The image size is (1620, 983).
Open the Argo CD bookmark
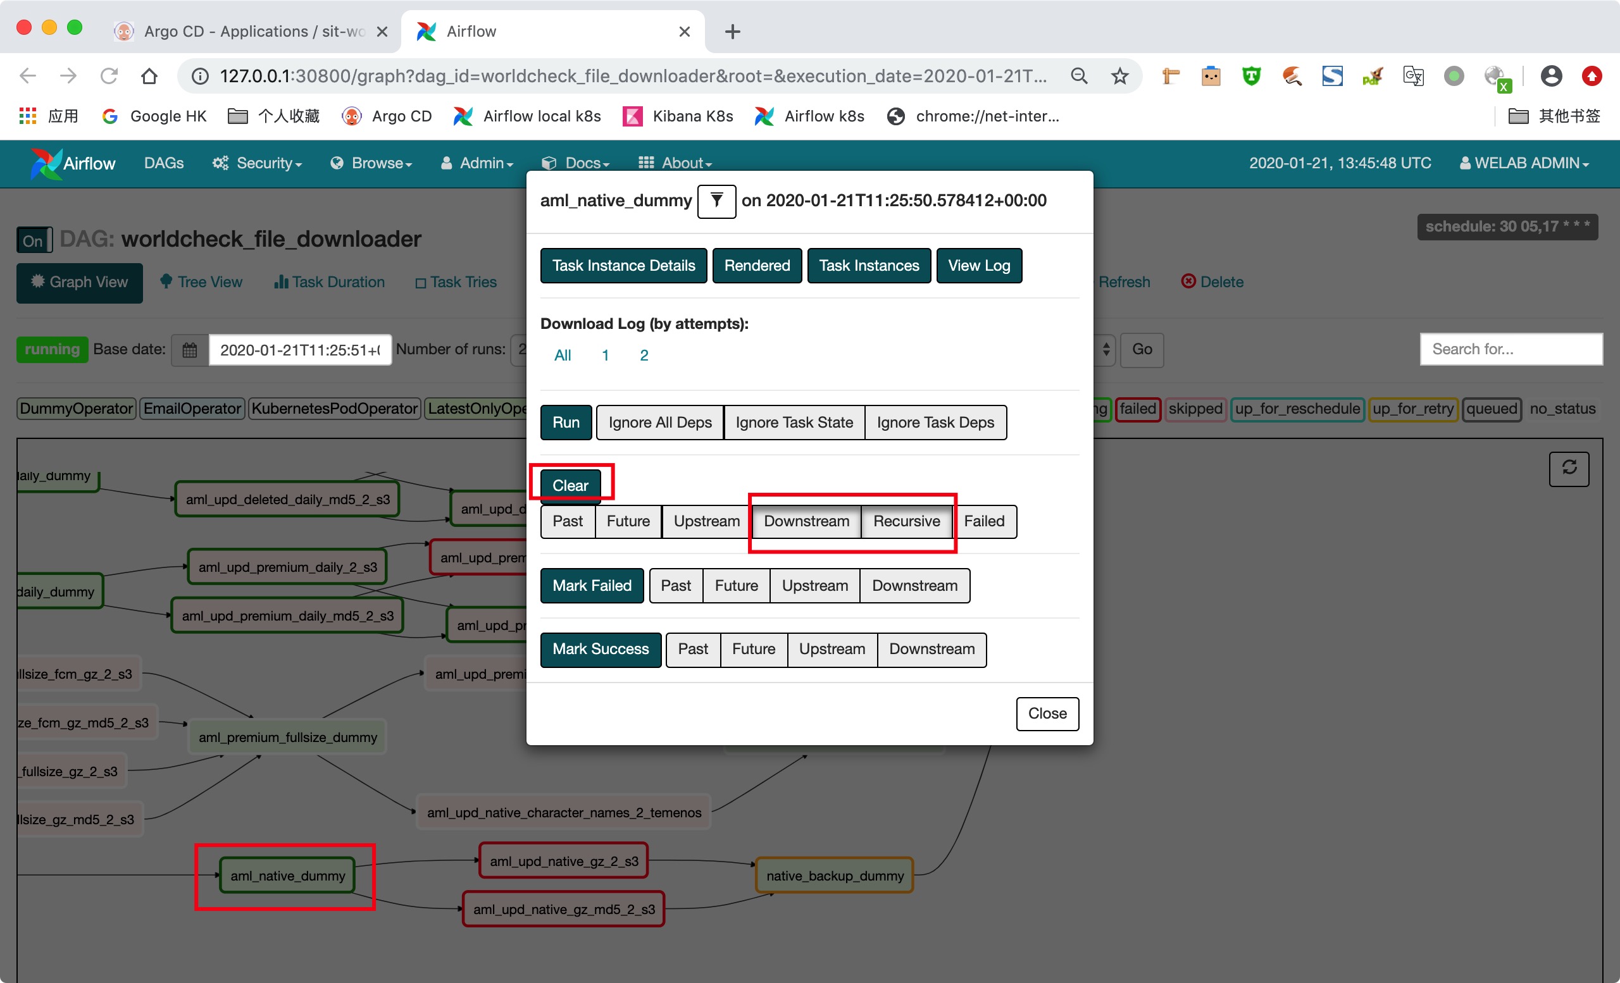pyautogui.click(x=387, y=116)
